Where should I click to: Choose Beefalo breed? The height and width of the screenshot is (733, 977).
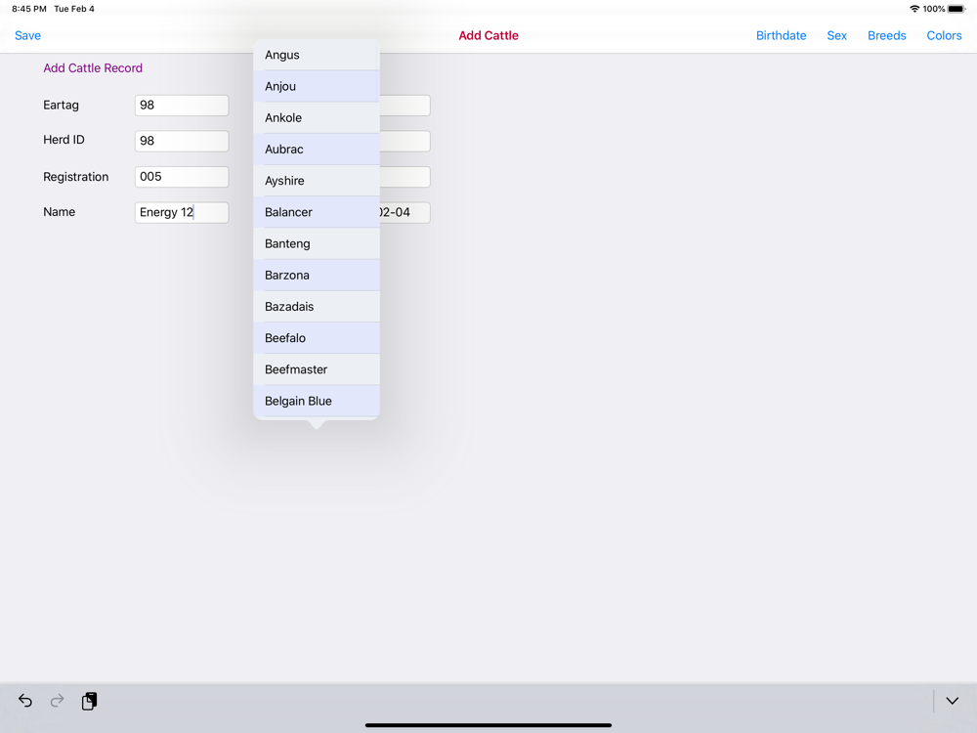317,338
